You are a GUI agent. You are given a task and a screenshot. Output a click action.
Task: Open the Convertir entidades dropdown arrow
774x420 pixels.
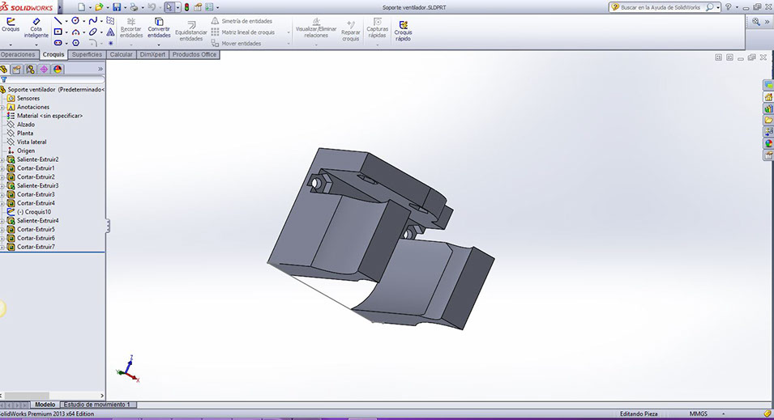(x=159, y=45)
